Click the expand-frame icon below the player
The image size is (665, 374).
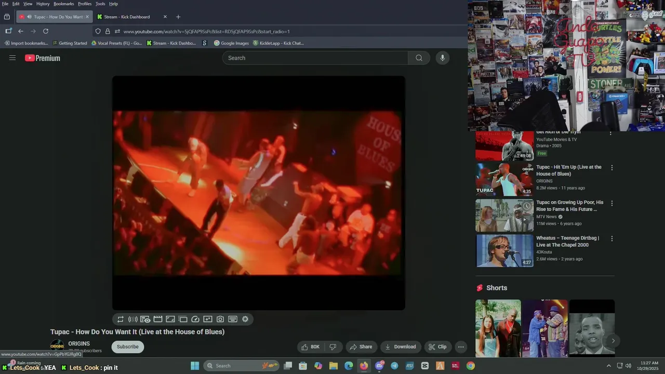point(170,319)
